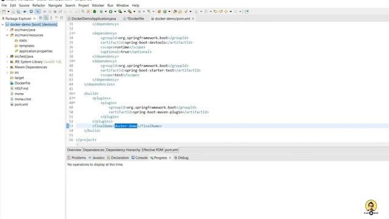Image resolution: width=389 pixels, height=219 pixels.
Task: Click the New Java Class toolbar icon
Action: 165,12
